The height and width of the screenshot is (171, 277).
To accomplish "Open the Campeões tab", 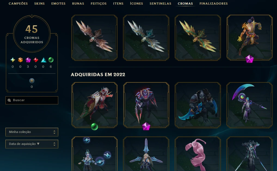I will [18, 4].
